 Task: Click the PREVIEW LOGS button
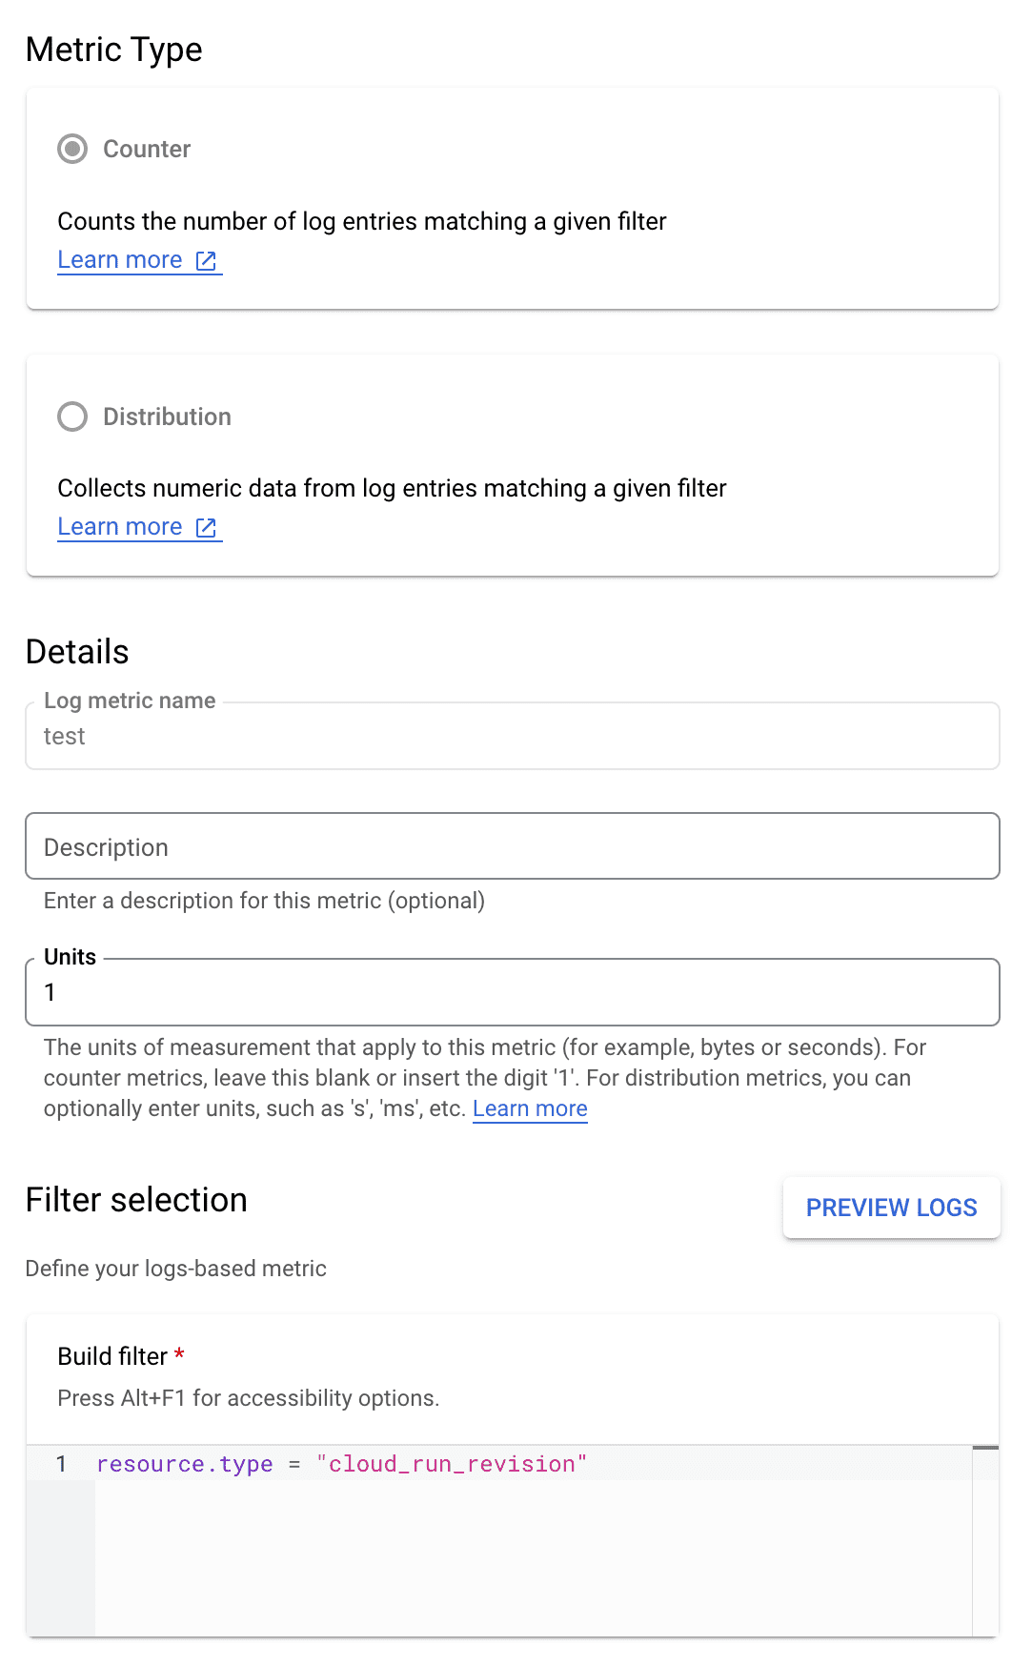point(891,1208)
